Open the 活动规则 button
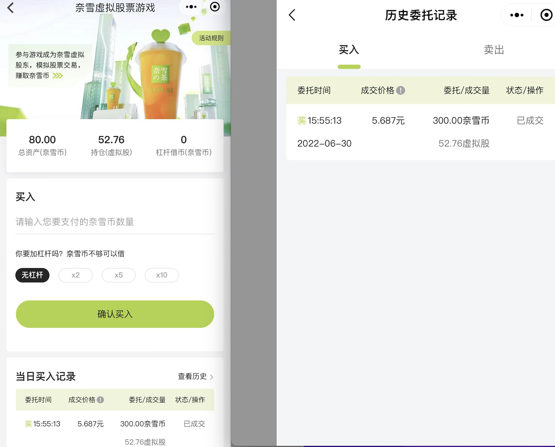The width and height of the screenshot is (555, 447). point(211,38)
